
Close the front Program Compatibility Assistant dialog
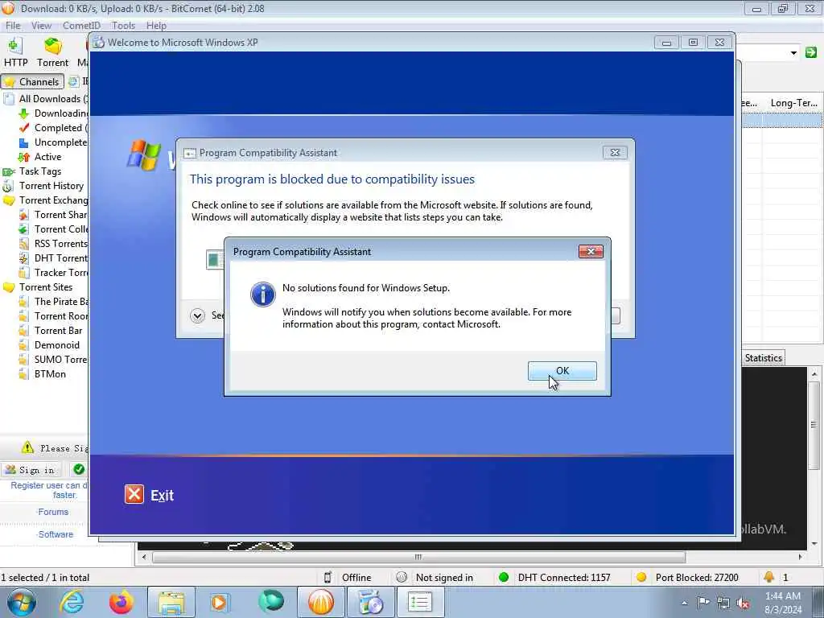[590, 252]
